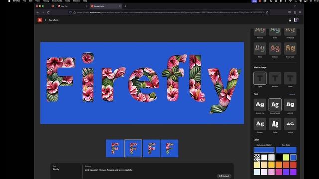
Task: Click View all fonts link
Action: pyautogui.click(x=292, y=94)
